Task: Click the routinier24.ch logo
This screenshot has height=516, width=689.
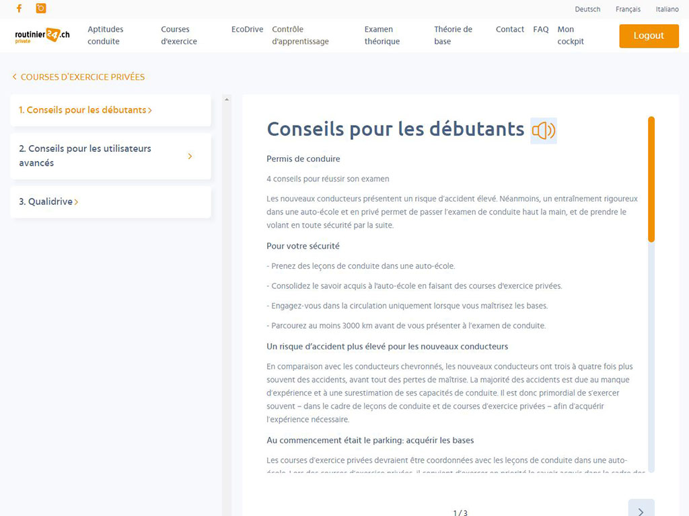Action: [x=42, y=36]
